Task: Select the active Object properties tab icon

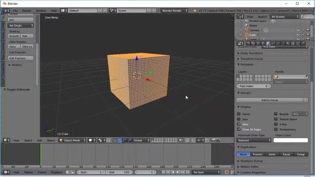Action: click(268, 43)
